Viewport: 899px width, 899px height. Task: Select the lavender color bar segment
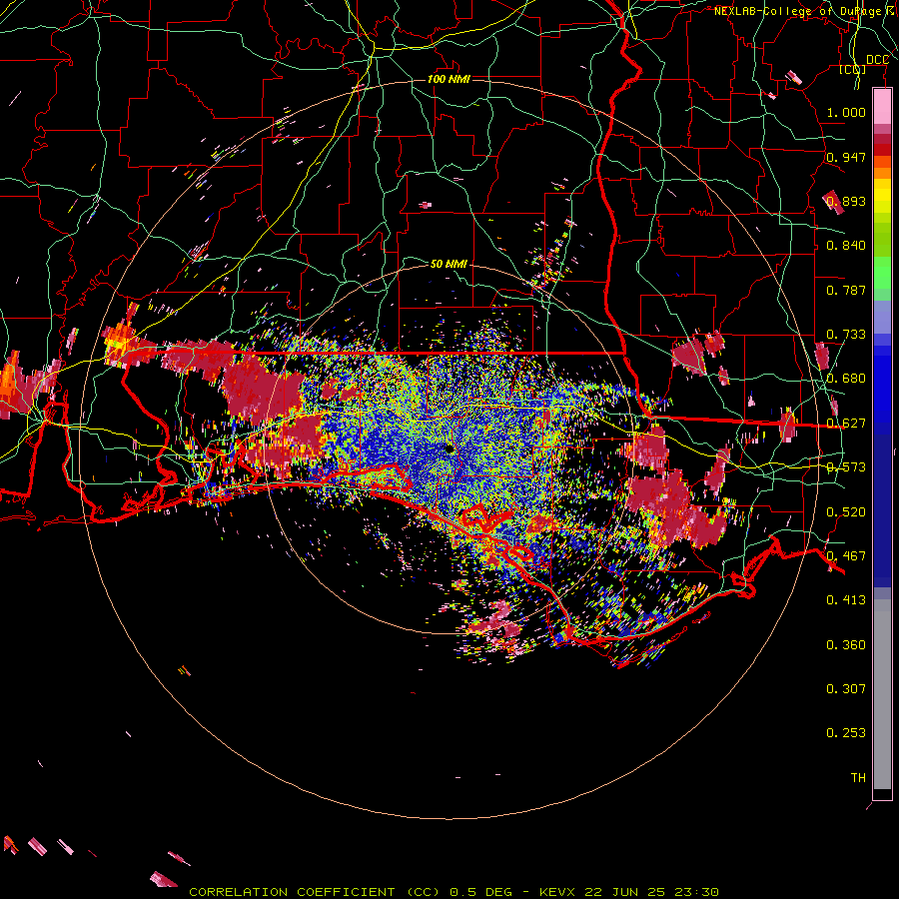coord(882,317)
